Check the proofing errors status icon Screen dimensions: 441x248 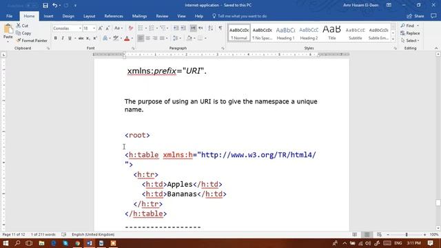click(x=64, y=234)
